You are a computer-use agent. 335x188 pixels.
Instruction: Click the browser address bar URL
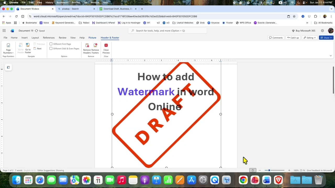point(115,16)
